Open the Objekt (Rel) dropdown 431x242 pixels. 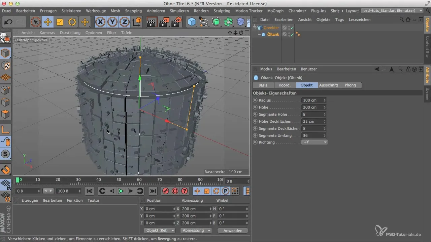point(160,231)
